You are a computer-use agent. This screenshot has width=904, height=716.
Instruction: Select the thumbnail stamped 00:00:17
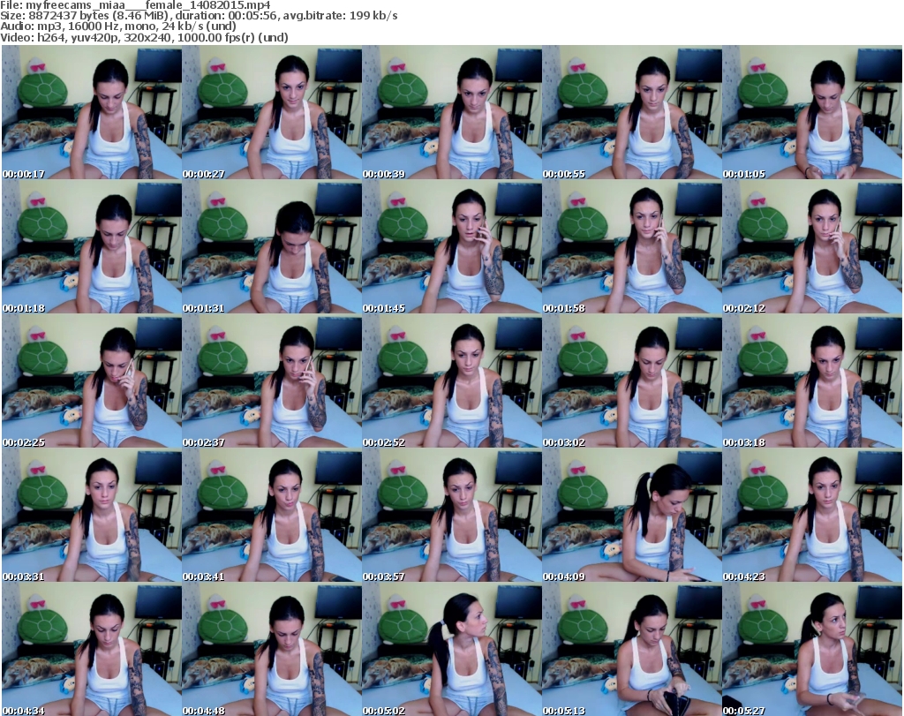pyautogui.click(x=92, y=112)
